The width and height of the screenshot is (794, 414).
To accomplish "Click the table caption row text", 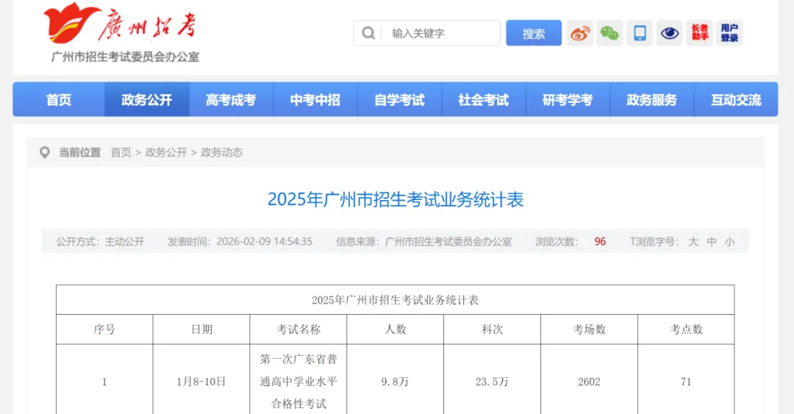I will (395, 300).
